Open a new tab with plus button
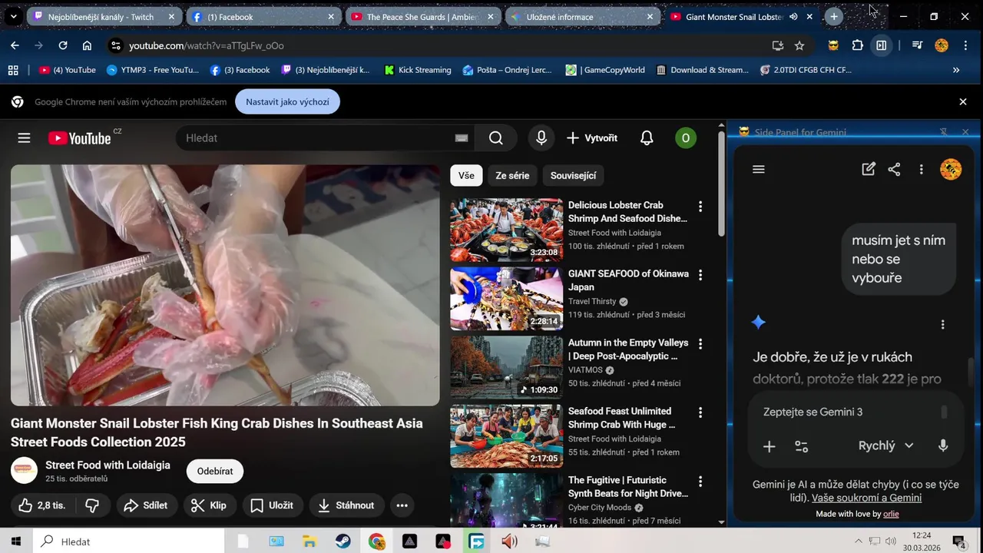This screenshot has width=983, height=553. (834, 16)
